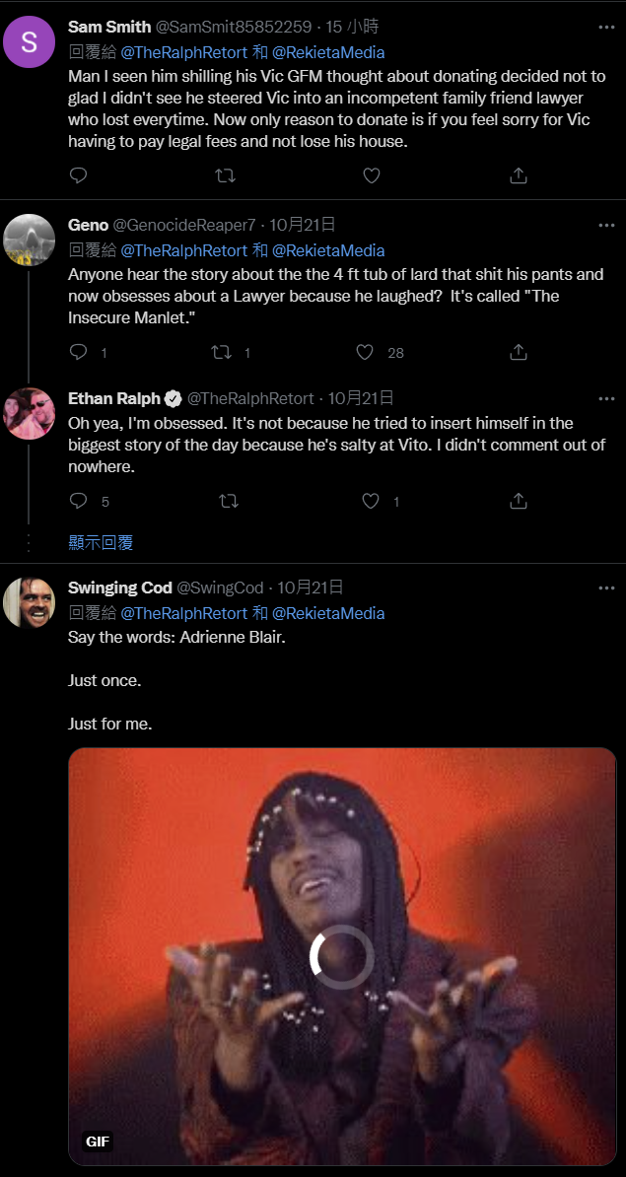
Task: Play the GIF in Swinging Cod's tweet
Action: 341,956
